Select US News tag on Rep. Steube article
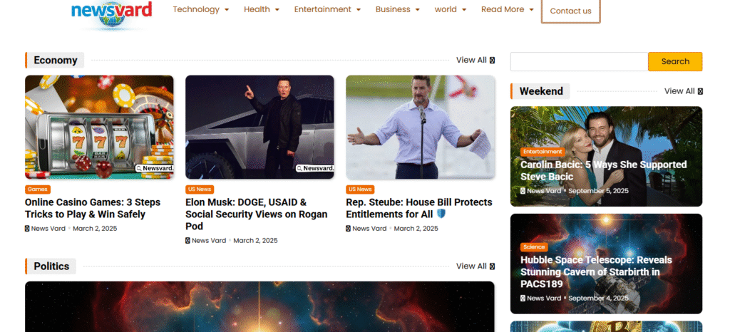This screenshot has height=332, width=730. coord(360,190)
